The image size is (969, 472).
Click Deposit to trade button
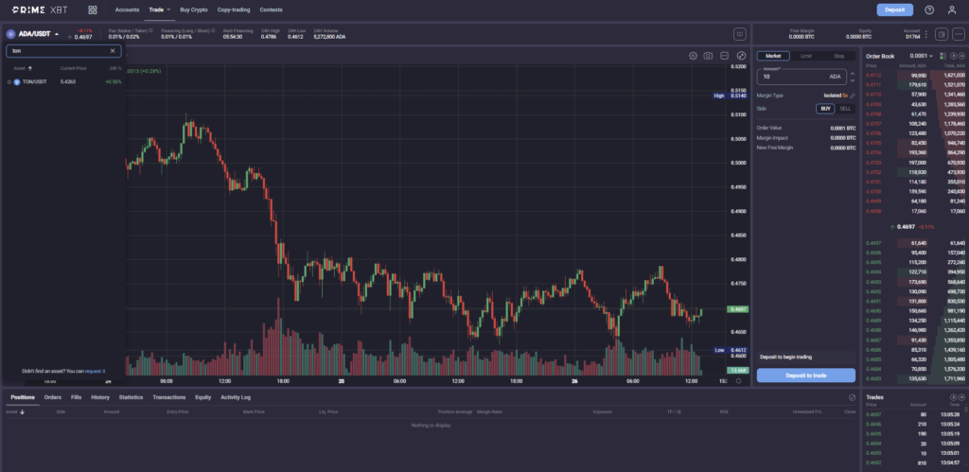[806, 375]
